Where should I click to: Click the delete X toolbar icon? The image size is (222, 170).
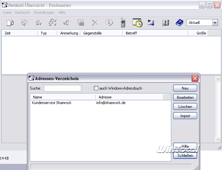point(95,23)
